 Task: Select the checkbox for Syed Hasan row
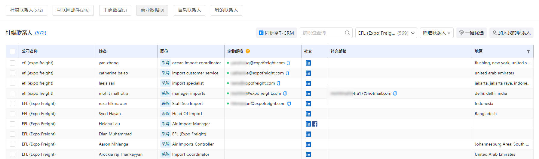(x=12, y=114)
